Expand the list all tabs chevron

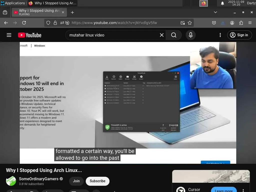215,12
